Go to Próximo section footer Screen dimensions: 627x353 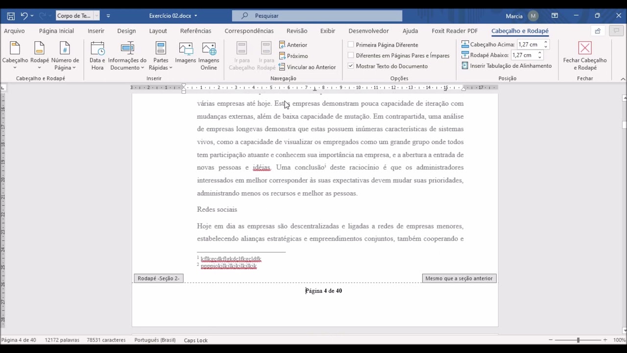coord(293,56)
